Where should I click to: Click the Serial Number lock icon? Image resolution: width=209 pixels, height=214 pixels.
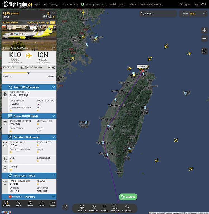tap(11, 111)
